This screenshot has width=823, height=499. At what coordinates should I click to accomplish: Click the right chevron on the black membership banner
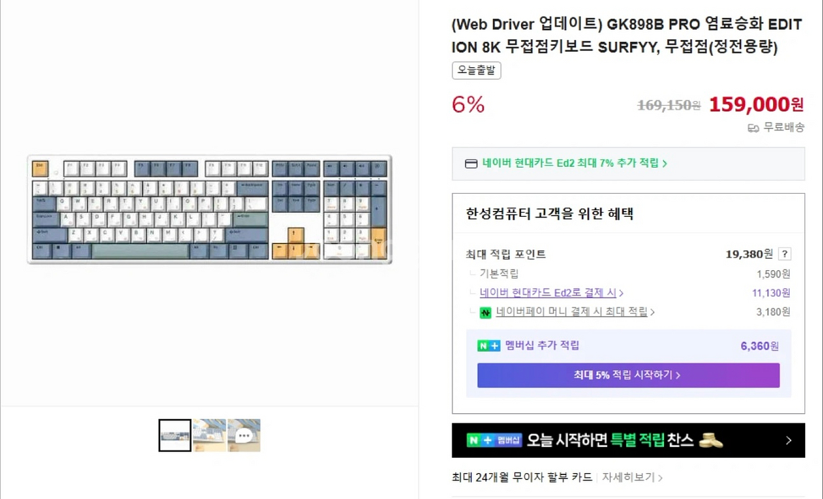(788, 440)
